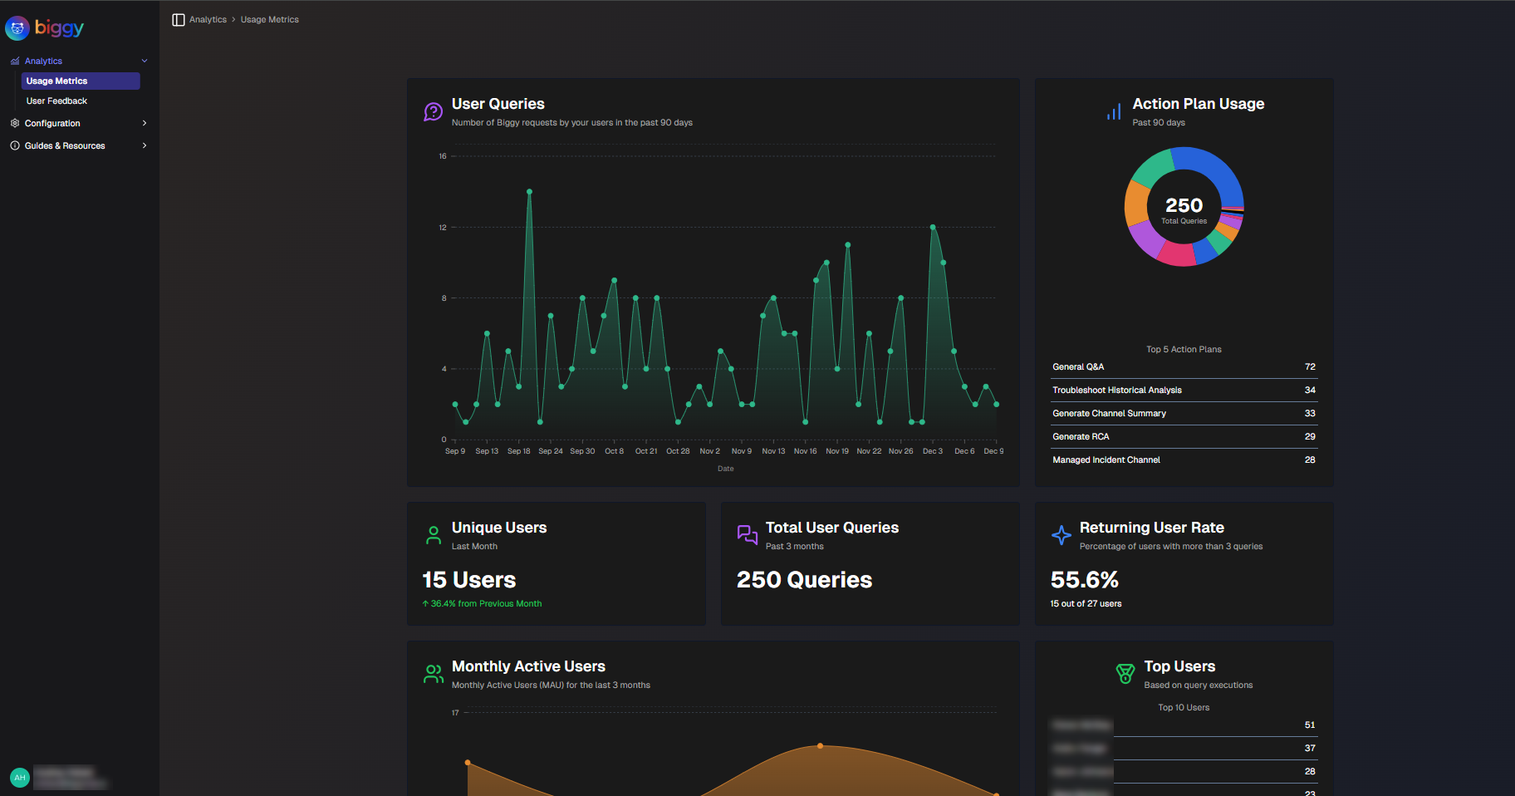The image size is (1515, 796).
Task: Click the Monthly Active Users title
Action: [528, 666]
